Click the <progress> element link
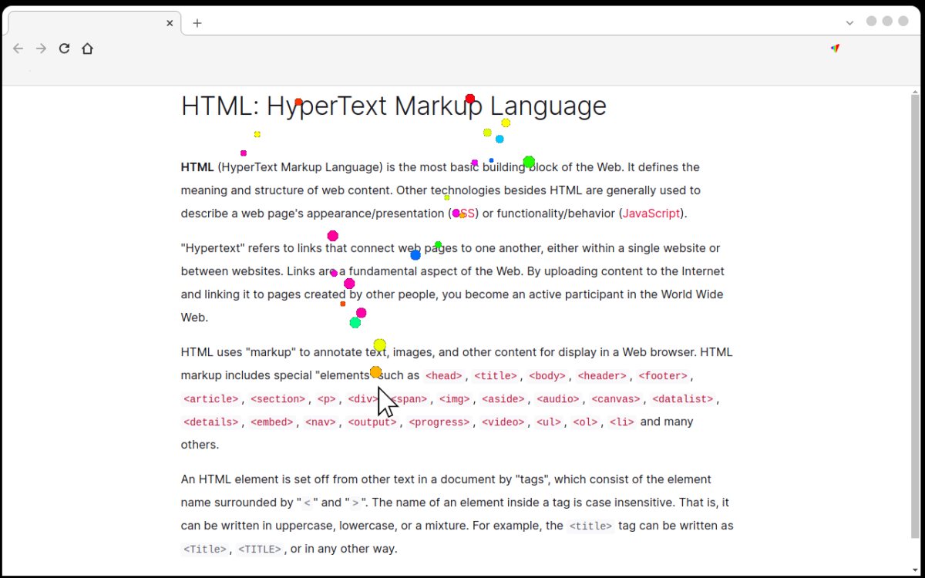 439,422
